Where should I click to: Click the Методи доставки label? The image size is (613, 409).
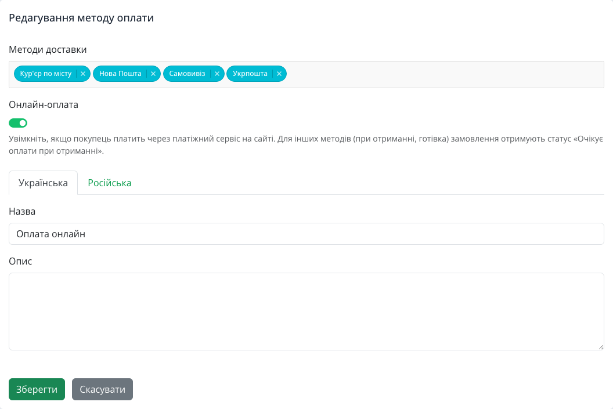click(48, 50)
